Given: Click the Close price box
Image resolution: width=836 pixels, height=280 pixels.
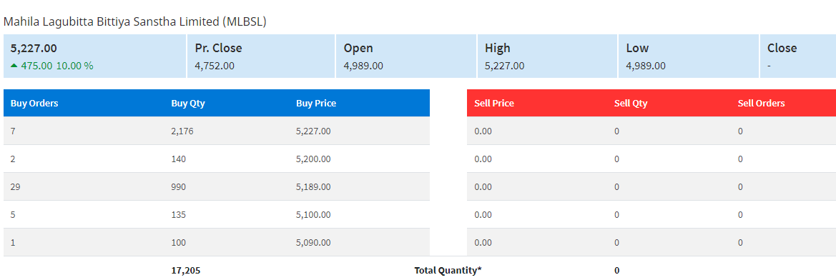Looking at the screenshot, I should (x=797, y=56).
